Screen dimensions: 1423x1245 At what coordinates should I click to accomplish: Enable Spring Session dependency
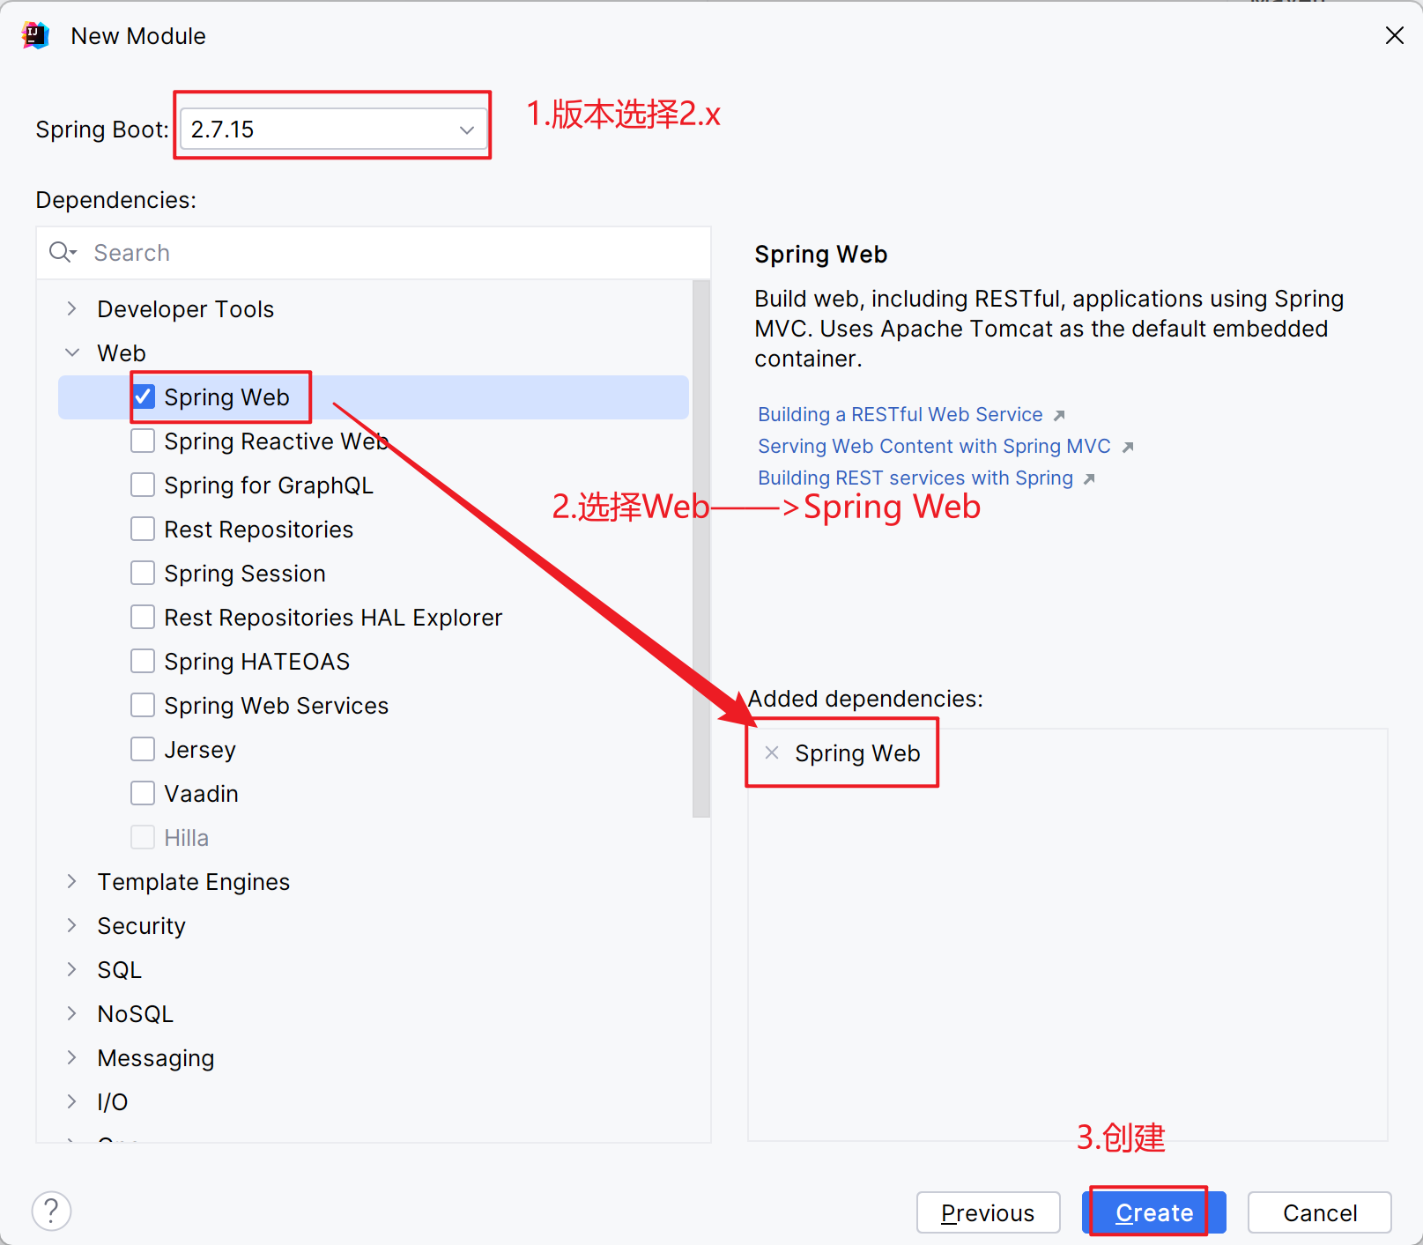(x=143, y=573)
